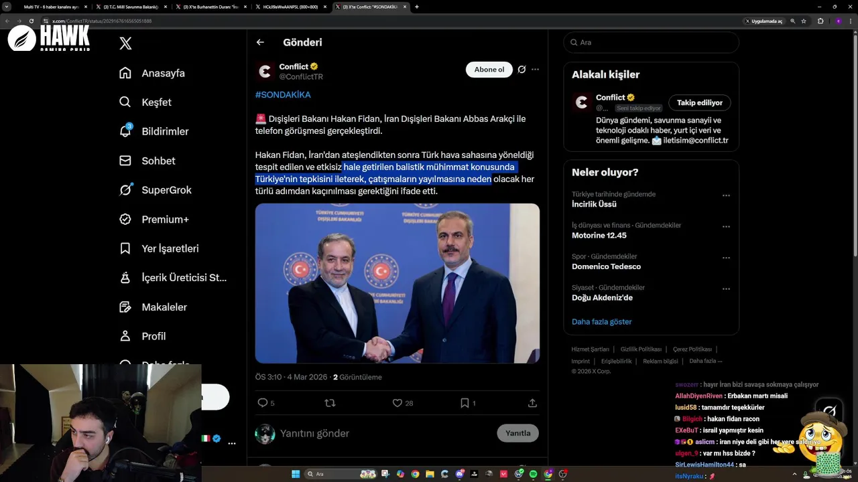
Task: Click the Takip ediyor button
Action: coord(700,102)
